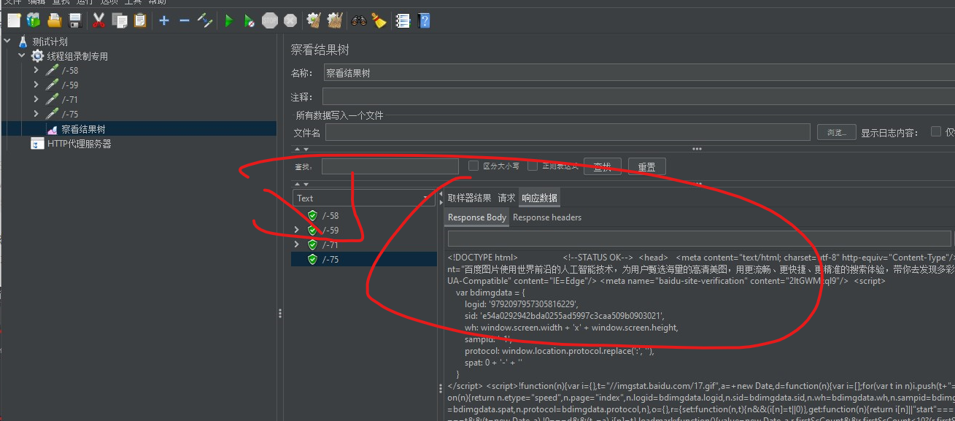Viewport: 955px width, 421px height.
Task: Tick the checkbox beside 显示日志内容
Action: coord(936,132)
